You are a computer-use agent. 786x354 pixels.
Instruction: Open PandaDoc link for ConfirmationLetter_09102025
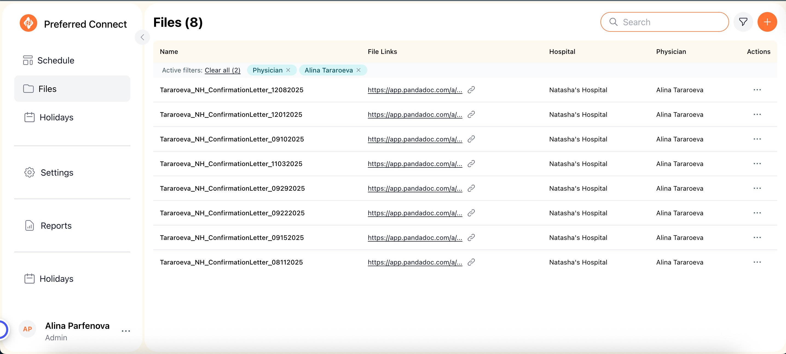tap(415, 139)
